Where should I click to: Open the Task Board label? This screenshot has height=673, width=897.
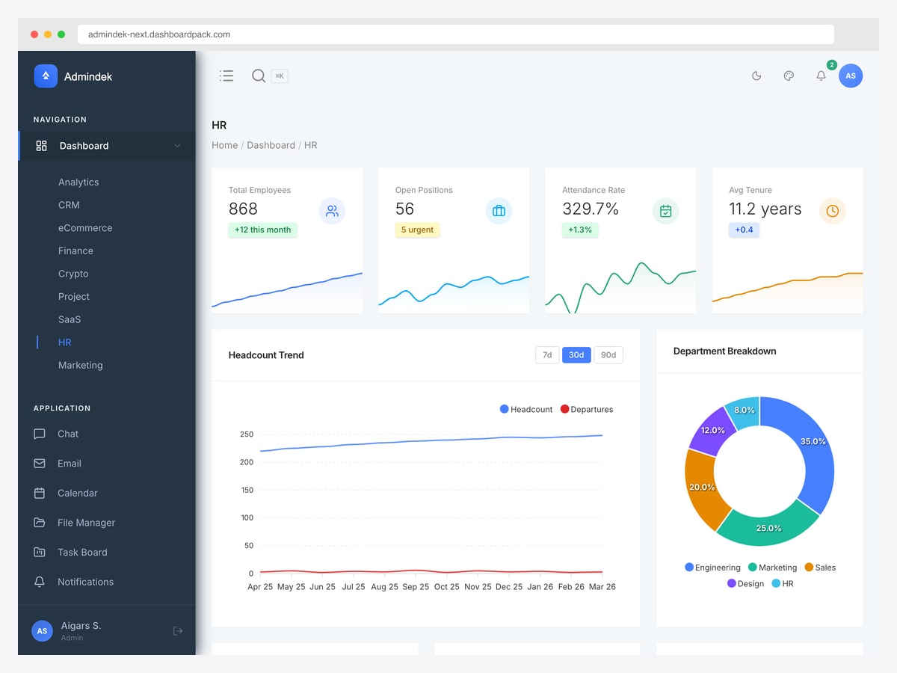[x=82, y=552]
